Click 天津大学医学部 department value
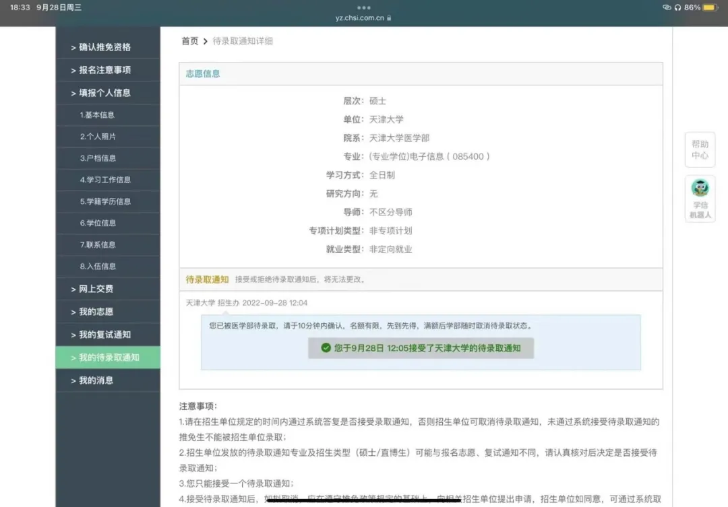 399,138
